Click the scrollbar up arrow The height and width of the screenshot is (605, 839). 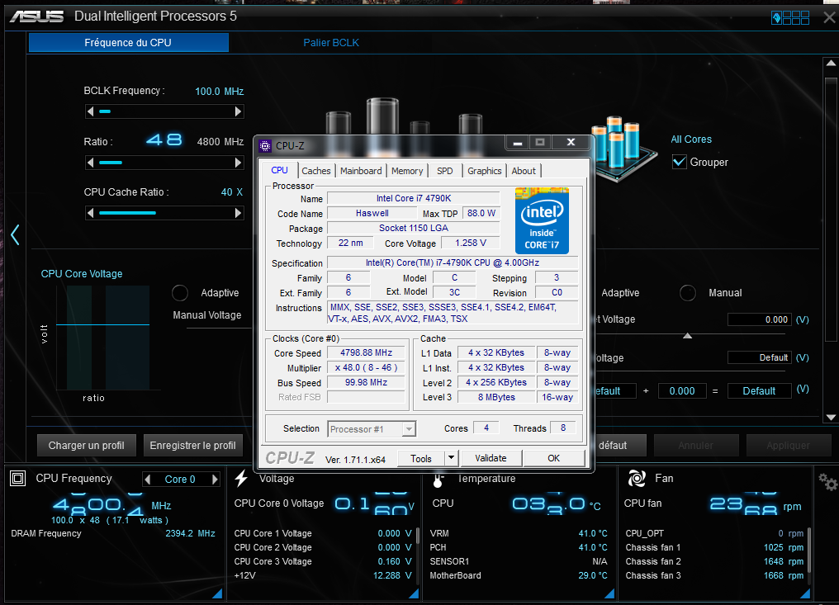(x=831, y=63)
